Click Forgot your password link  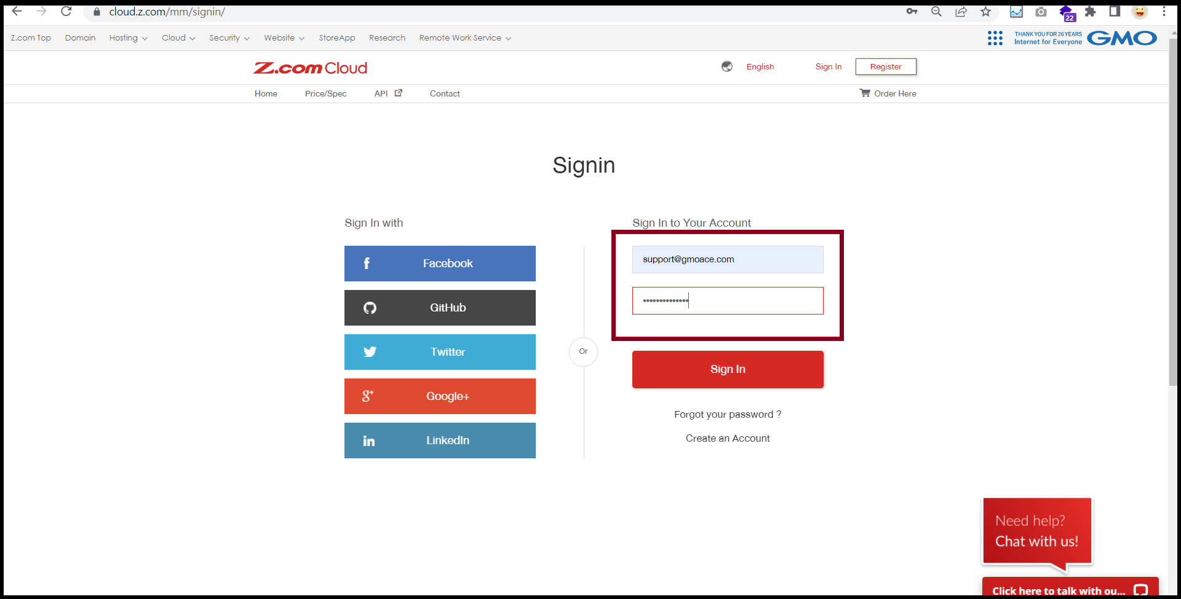(x=728, y=415)
